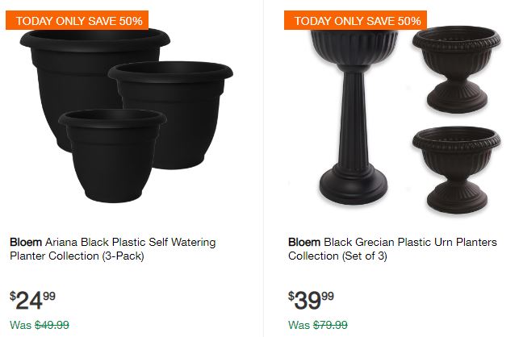Viewport: 519px width, 337px height.
Task: Click the right orange Today Only Save 50% badge
Action: pyautogui.click(x=356, y=20)
